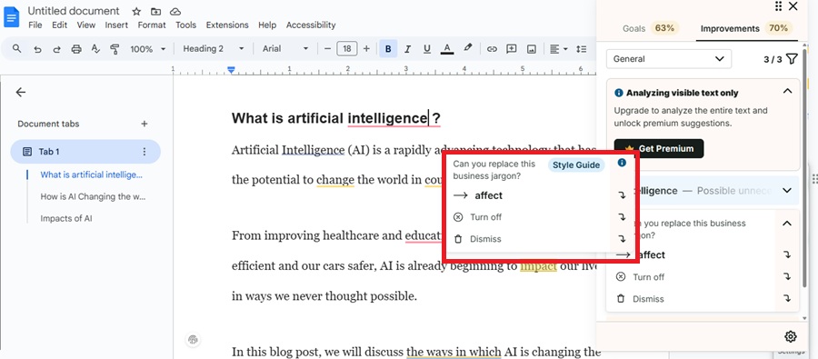Viewport: 818px width, 359px height.
Task: Open the Insert menu
Action: pos(116,25)
